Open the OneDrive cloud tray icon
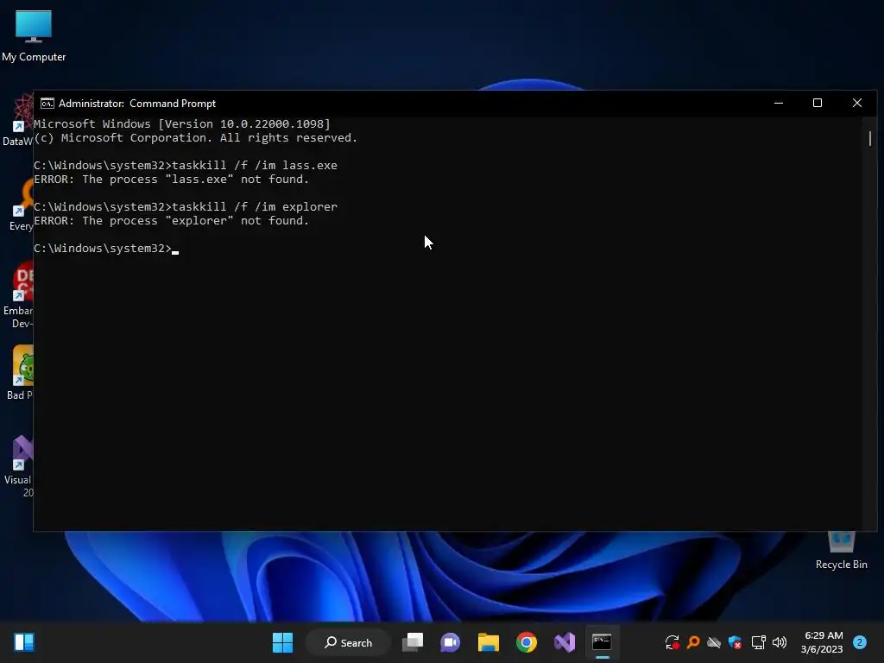The width and height of the screenshot is (884, 663). coord(714,642)
